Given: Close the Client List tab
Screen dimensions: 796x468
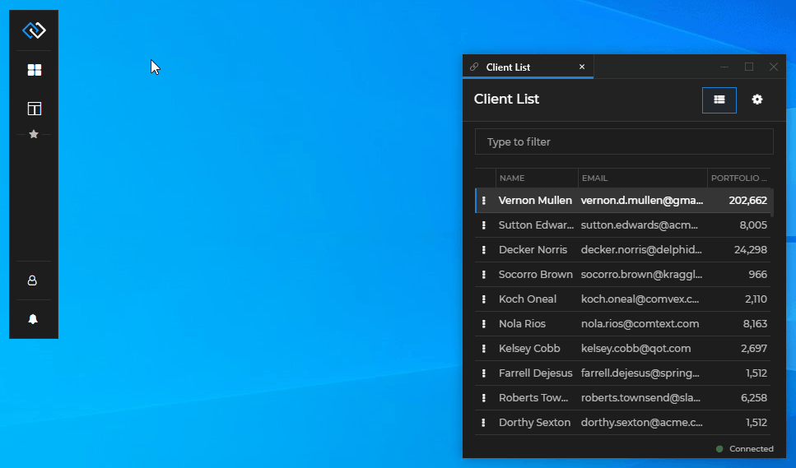Looking at the screenshot, I should pos(582,67).
